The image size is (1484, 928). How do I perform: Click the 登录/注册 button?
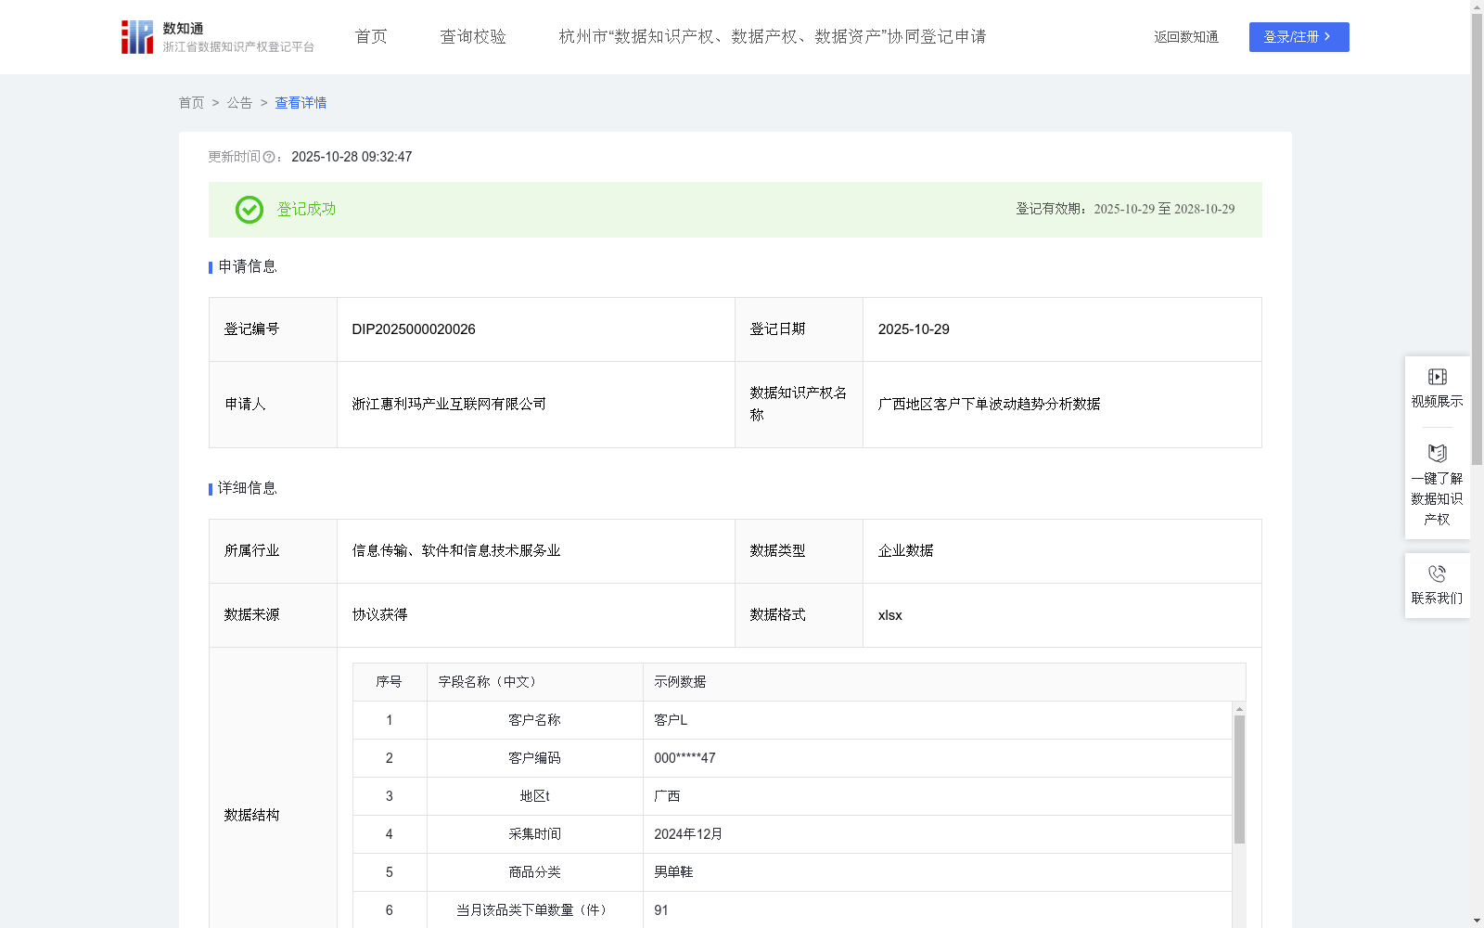pos(1298,37)
